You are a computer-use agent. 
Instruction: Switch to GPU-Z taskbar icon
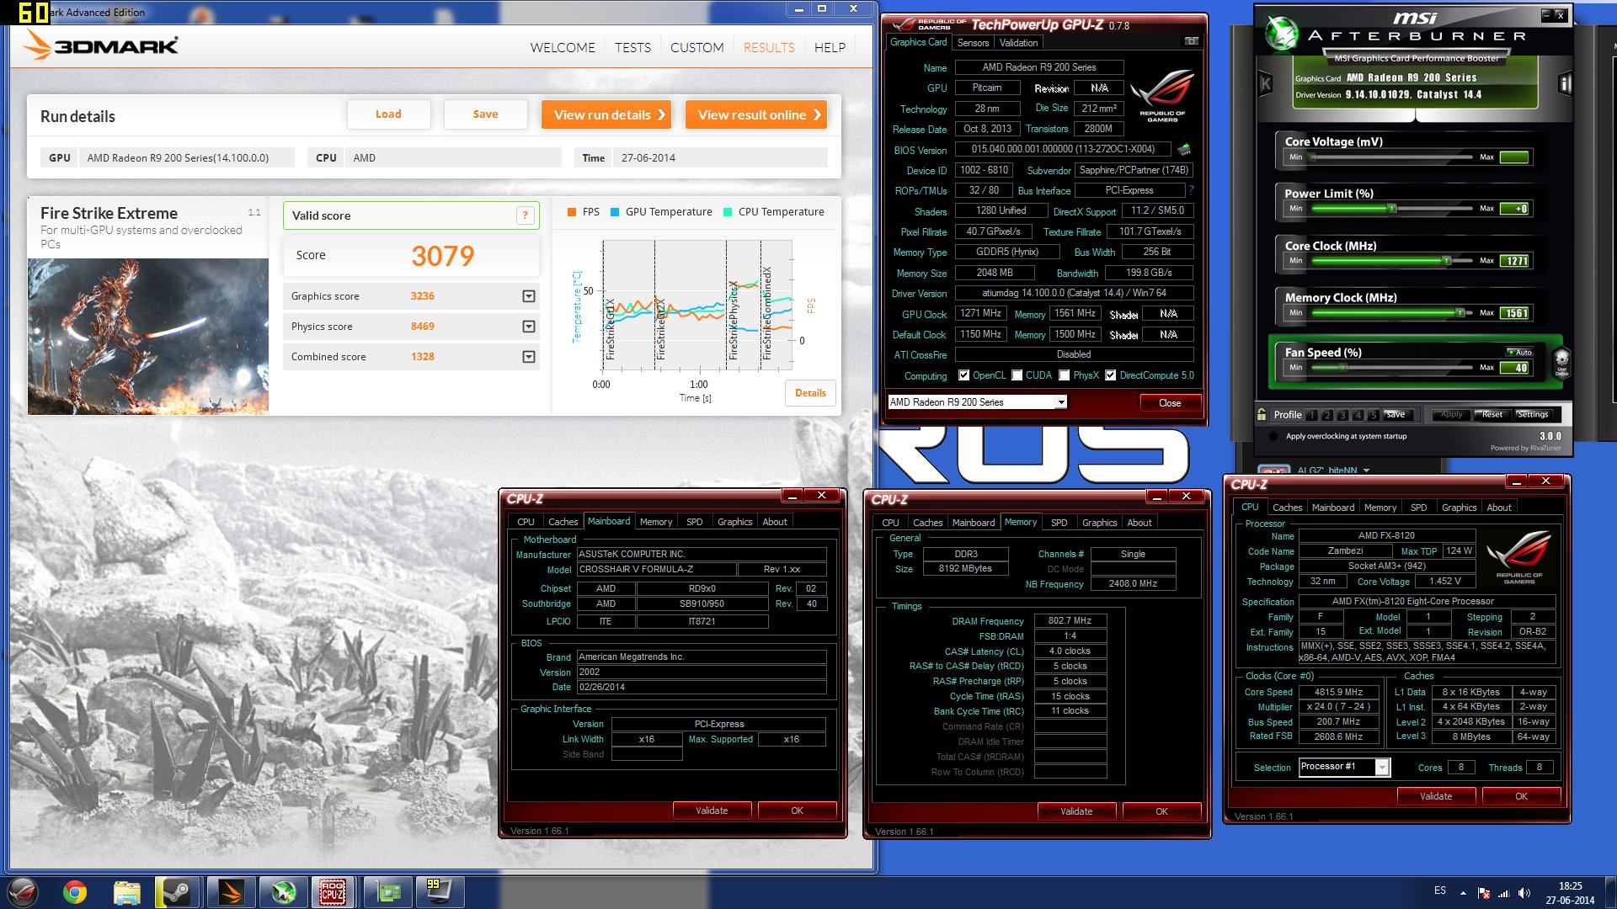tap(387, 892)
